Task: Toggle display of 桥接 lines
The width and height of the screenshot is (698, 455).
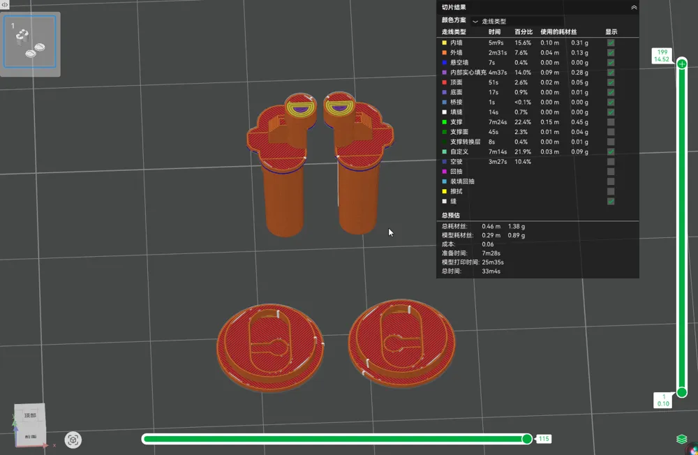Action: click(x=611, y=102)
